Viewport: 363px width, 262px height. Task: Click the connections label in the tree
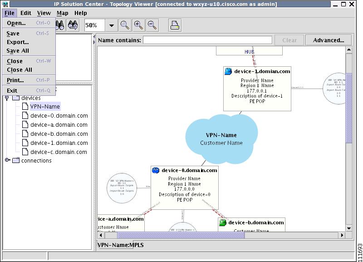point(36,161)
